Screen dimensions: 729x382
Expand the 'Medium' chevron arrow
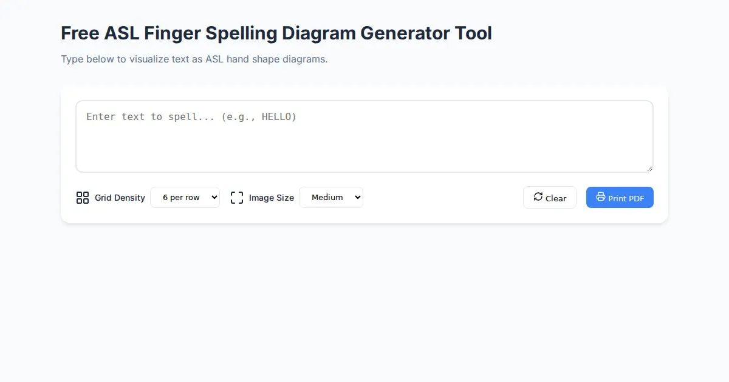pyautogui.click(x=357, y=198)
